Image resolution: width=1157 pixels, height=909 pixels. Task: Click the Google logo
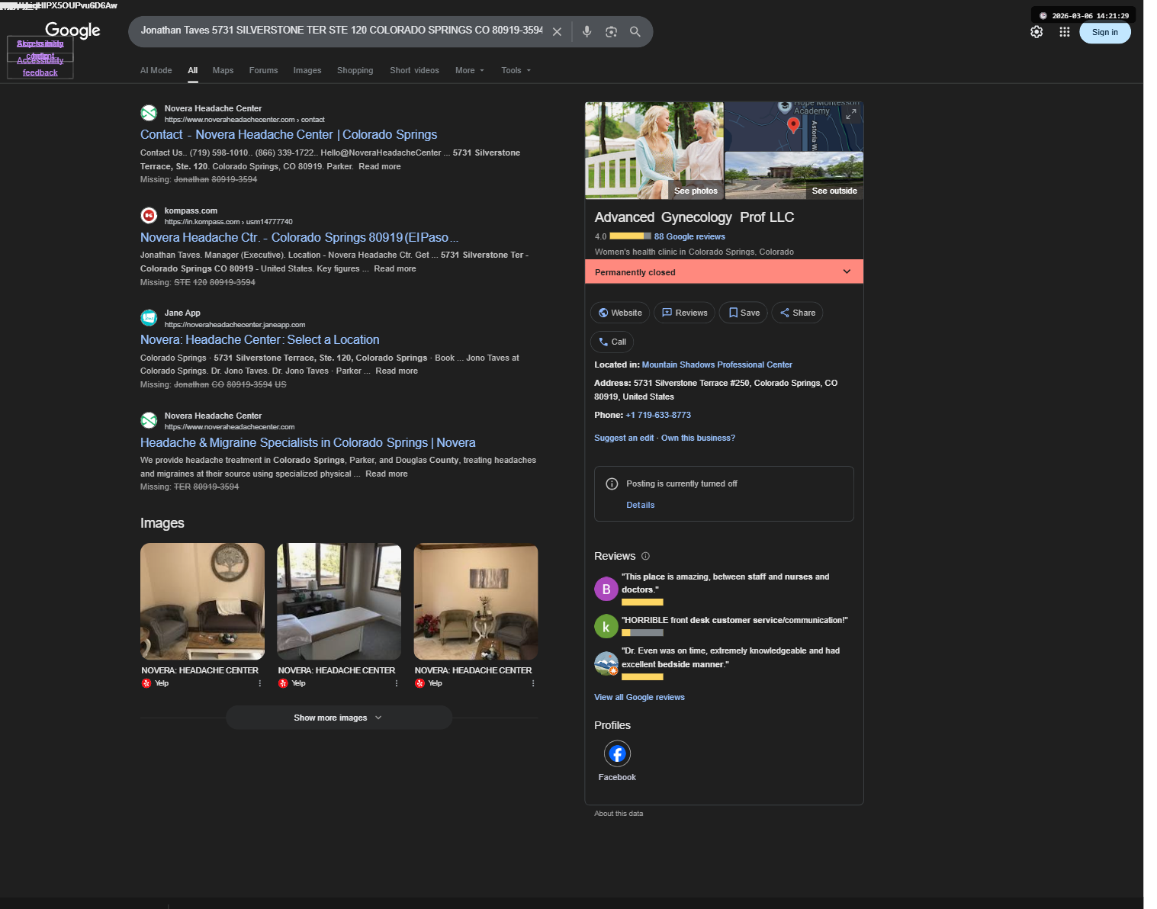pos(72,31)
